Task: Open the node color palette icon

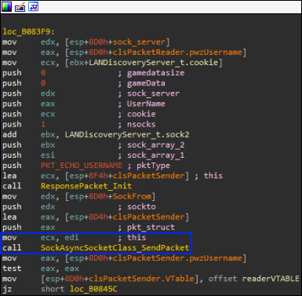Action: pos(6,6)
